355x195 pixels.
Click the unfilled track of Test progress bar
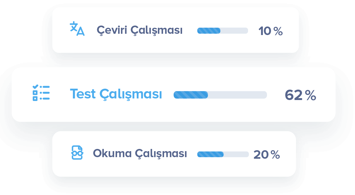point(237,95)
